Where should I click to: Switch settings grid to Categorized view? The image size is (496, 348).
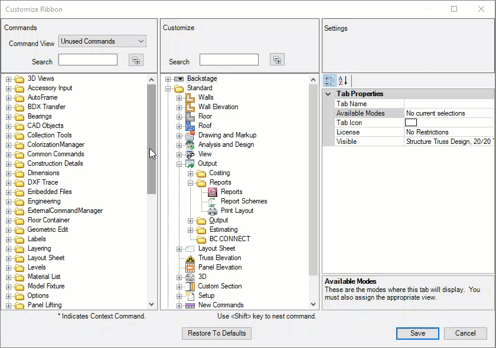[329, 81]
